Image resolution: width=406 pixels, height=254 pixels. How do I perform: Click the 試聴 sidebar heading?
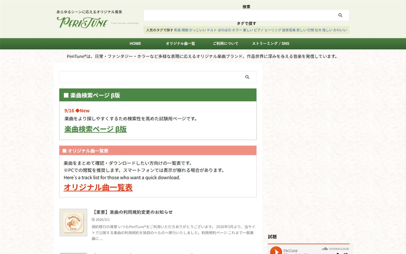pos(272,237)
